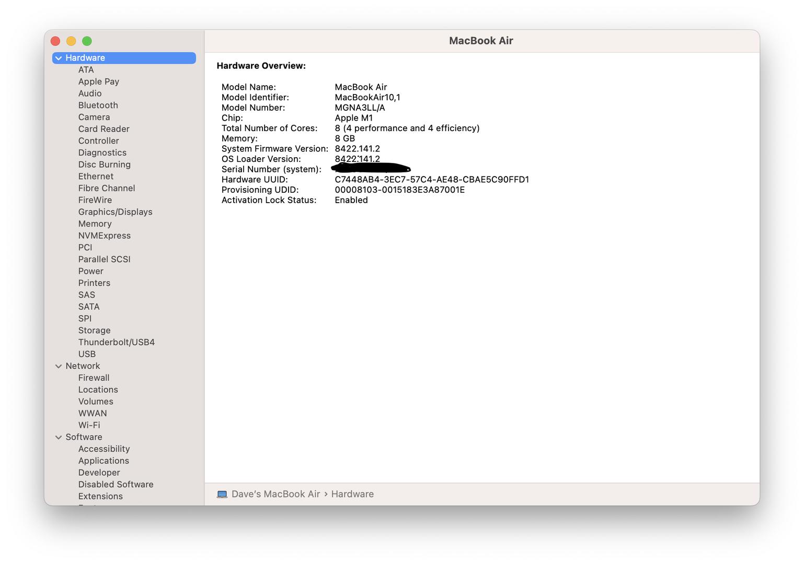The width and height of the screenshot is (804, 564).
Task: Collapse the Network section chevron
Action: point(59,366)
